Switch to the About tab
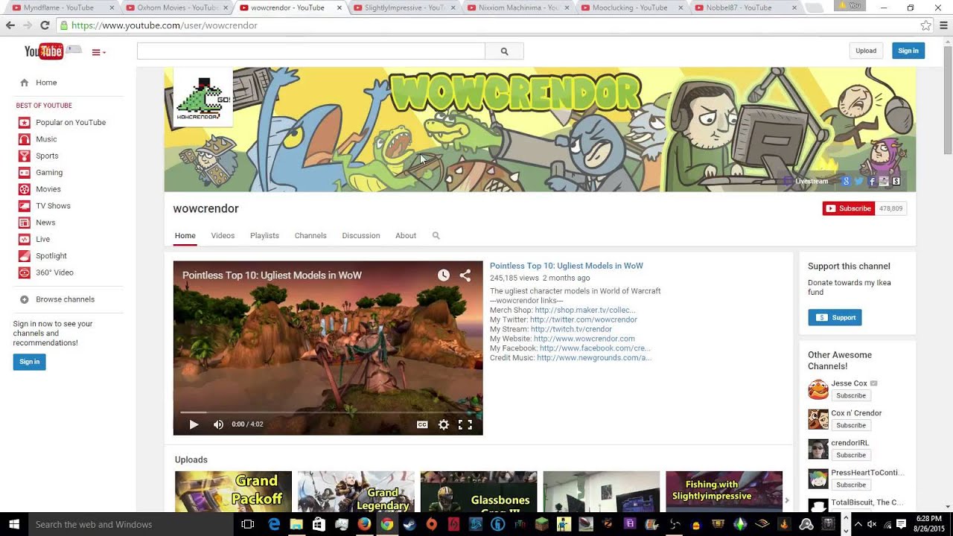Viewport: 953px width, 536px height. tap(406, 235)
